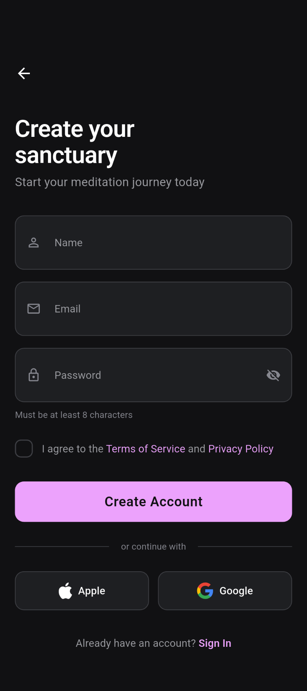Click the person icon in Name field
The image size is (307, 691).
tap(34, 243)
